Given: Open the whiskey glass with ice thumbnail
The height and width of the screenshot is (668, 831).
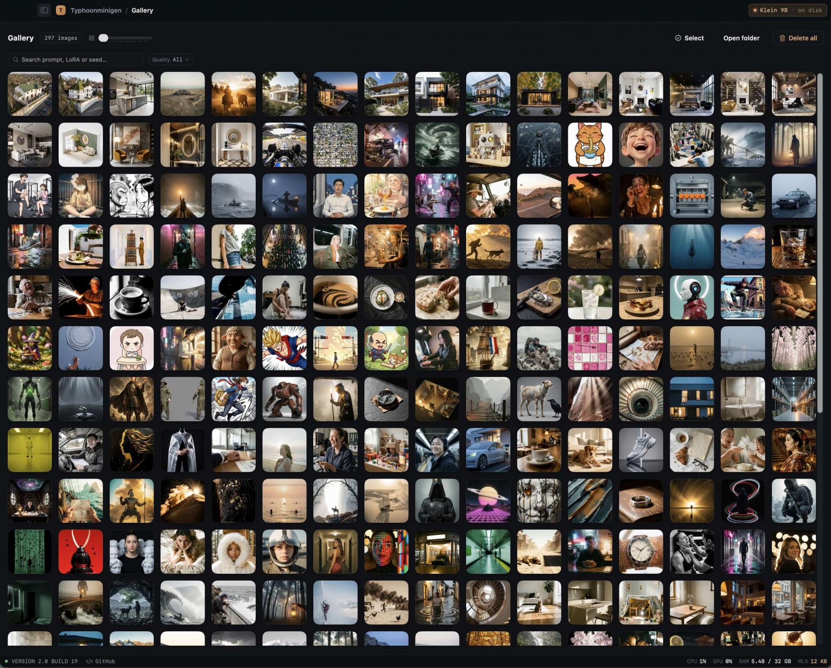Looking at the screenshot, I should [794, 246].
